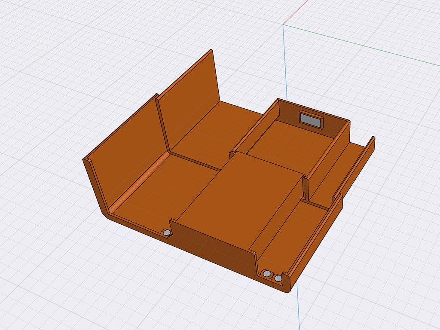Select the right one of the paired gray holes
Image resolution: width=440 pixels, height=330 pixels.
pyautogui.click(x=278, y=278)
